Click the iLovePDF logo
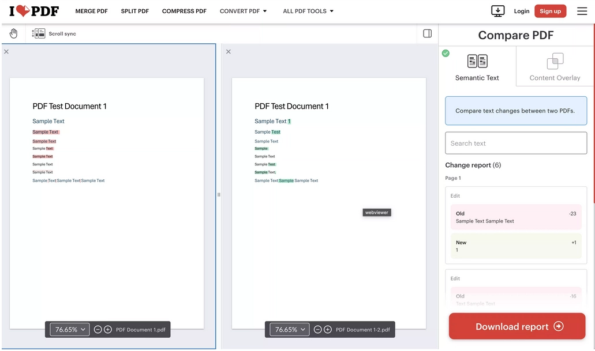This screenshot has height=351, width=595. coord(34,11)
